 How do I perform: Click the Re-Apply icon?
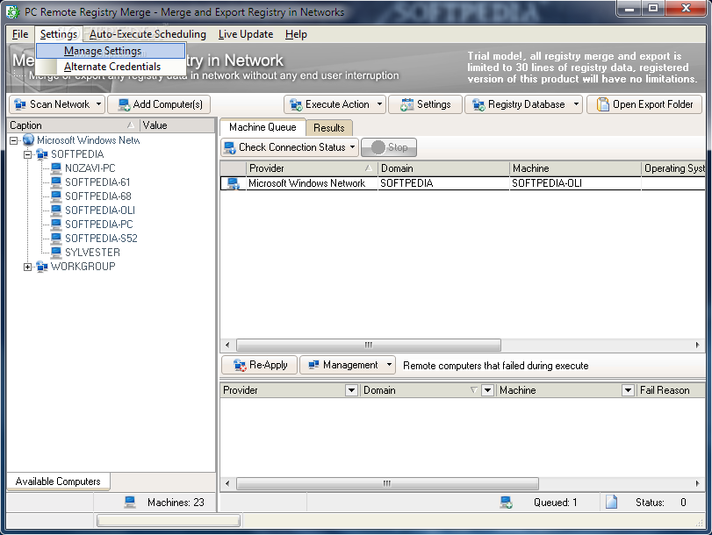coord(240,365)
